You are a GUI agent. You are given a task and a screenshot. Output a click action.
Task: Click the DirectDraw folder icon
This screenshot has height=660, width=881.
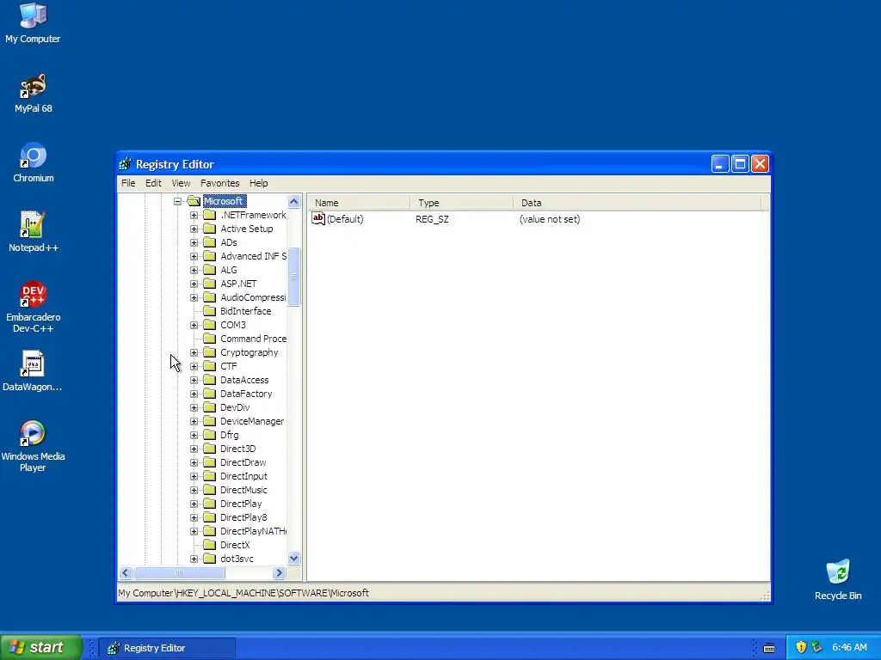210,462
